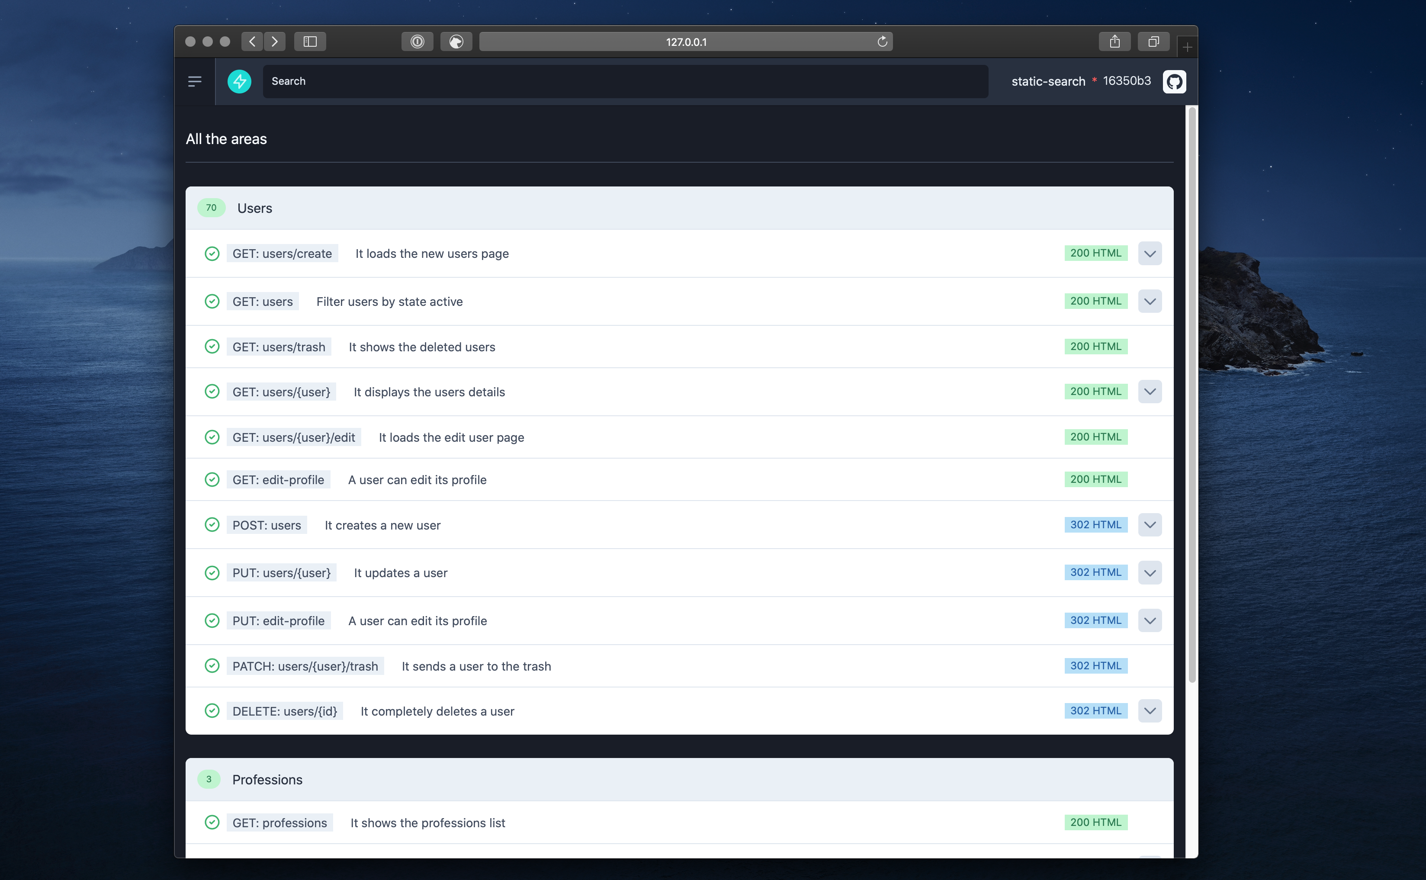
Task: Expand the POST users row details
Action: click(x=1150, y=524)
